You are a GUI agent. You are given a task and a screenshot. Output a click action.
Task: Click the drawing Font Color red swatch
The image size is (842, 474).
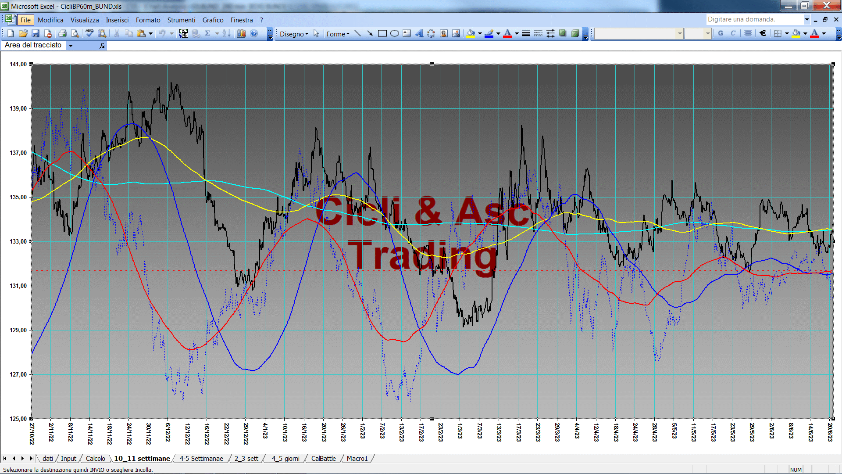(507, 33)
